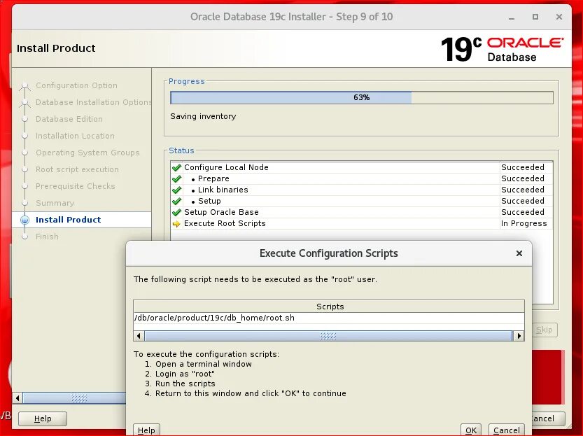Minimize the Oracle installer window
This screenshot has width=583, height=436.
click(x=512, y=17)
